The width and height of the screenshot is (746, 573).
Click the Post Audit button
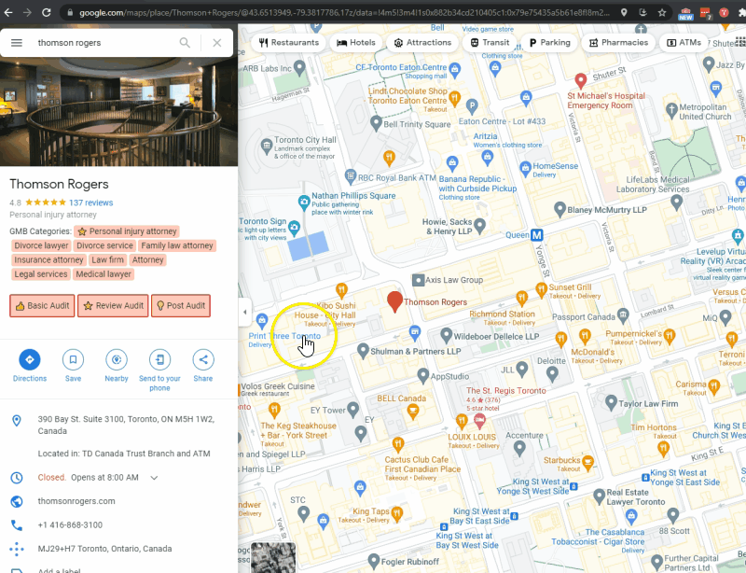(181, 306)
